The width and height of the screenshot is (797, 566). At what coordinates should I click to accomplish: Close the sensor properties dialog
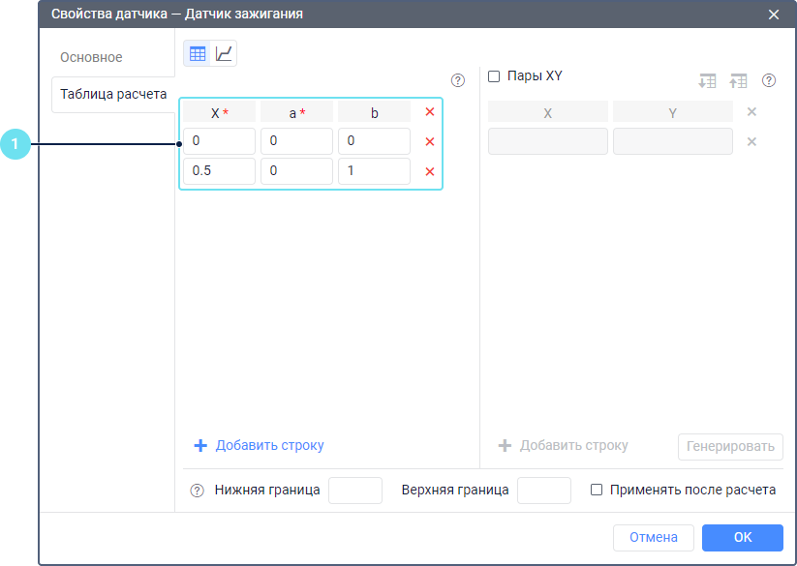click(773, 15)
